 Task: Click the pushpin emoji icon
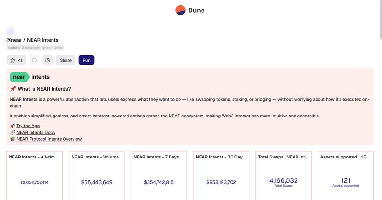[x=13, y=89]
